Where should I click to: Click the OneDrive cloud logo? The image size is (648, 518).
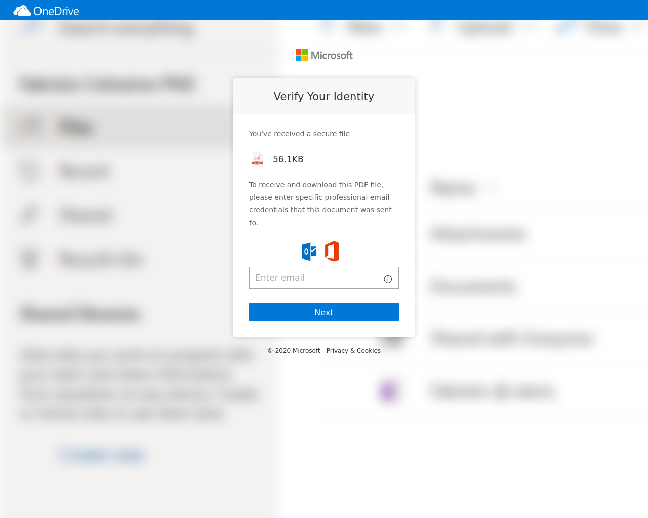pyautogui.click(x=47, y=11)
